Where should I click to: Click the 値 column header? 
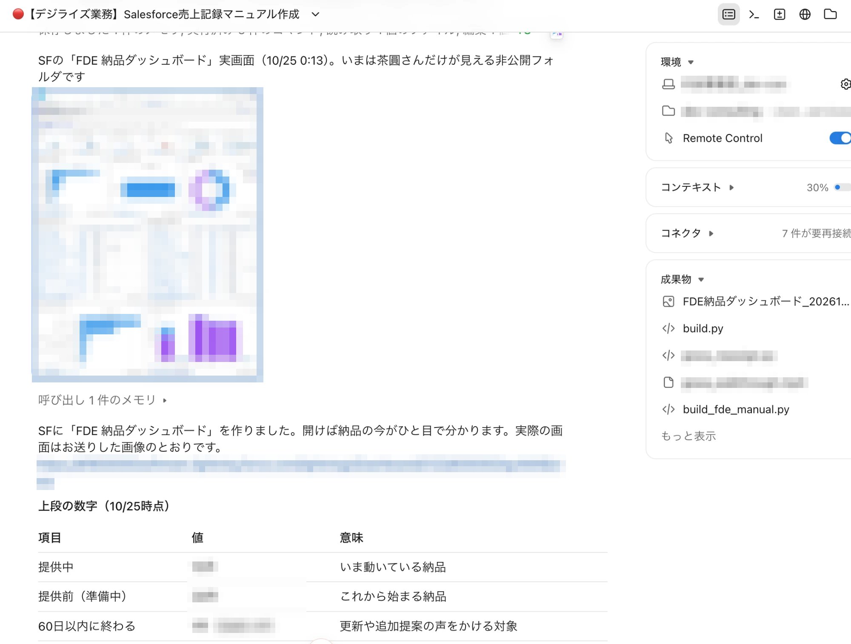(197, 538)
